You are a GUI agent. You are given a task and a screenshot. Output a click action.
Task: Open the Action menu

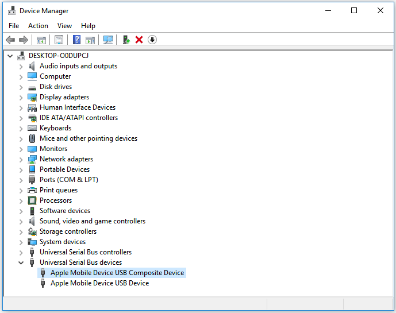coord(38,26)
